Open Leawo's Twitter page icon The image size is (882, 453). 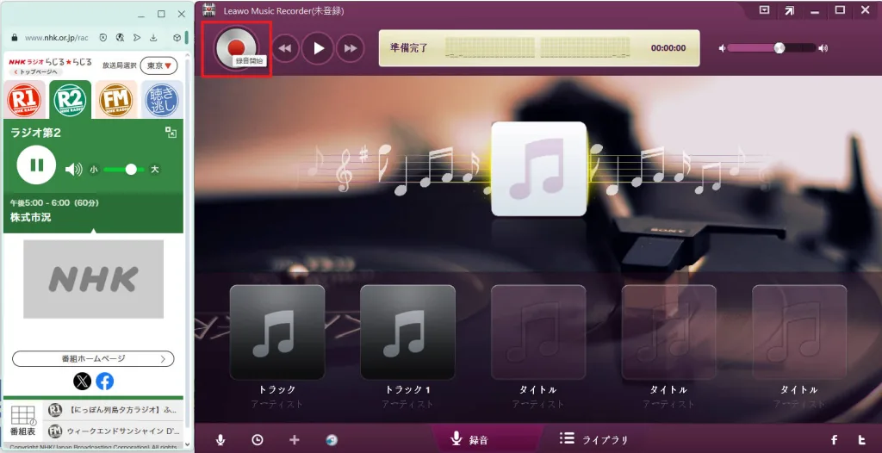coord(861,440)
